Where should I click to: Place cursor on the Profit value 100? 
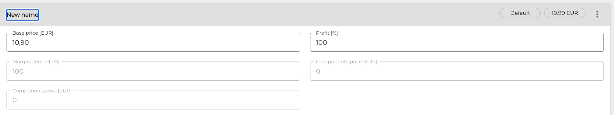(x=321, y=43)
